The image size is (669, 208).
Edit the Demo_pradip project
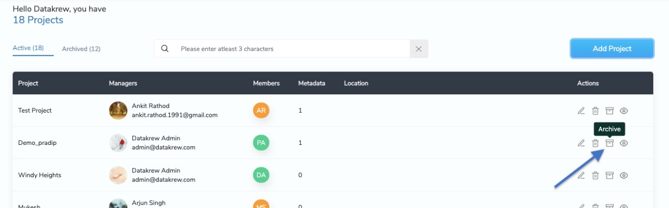point(581,143)
